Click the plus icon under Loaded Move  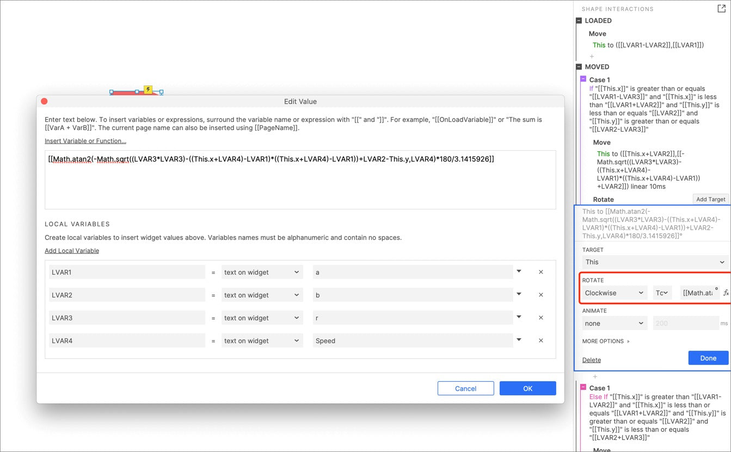(592, 56)
